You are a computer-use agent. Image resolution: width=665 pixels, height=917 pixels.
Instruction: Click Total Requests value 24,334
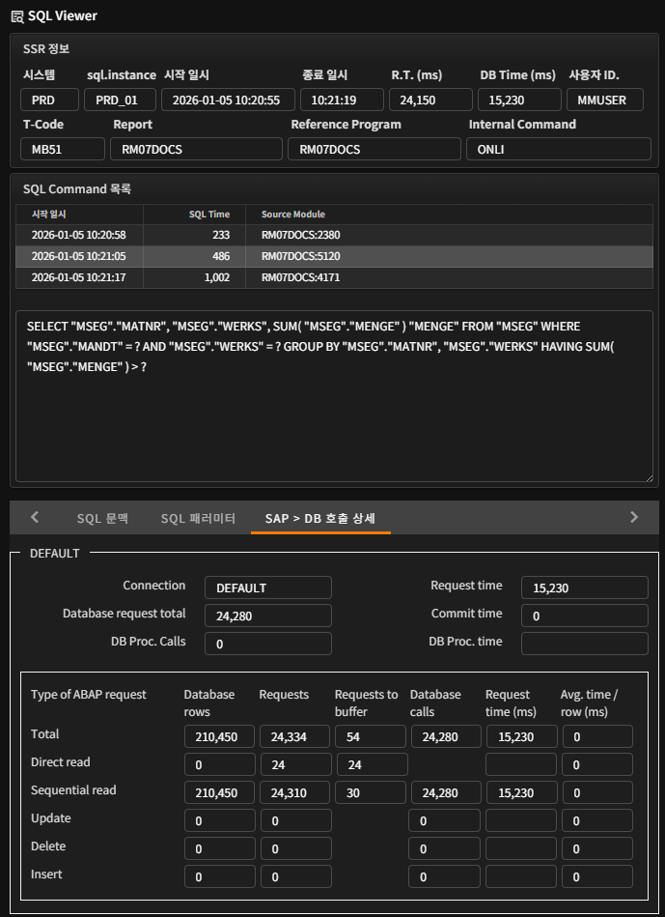295,736
